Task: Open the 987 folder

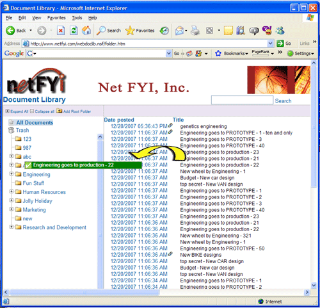Action: point(27,148)
